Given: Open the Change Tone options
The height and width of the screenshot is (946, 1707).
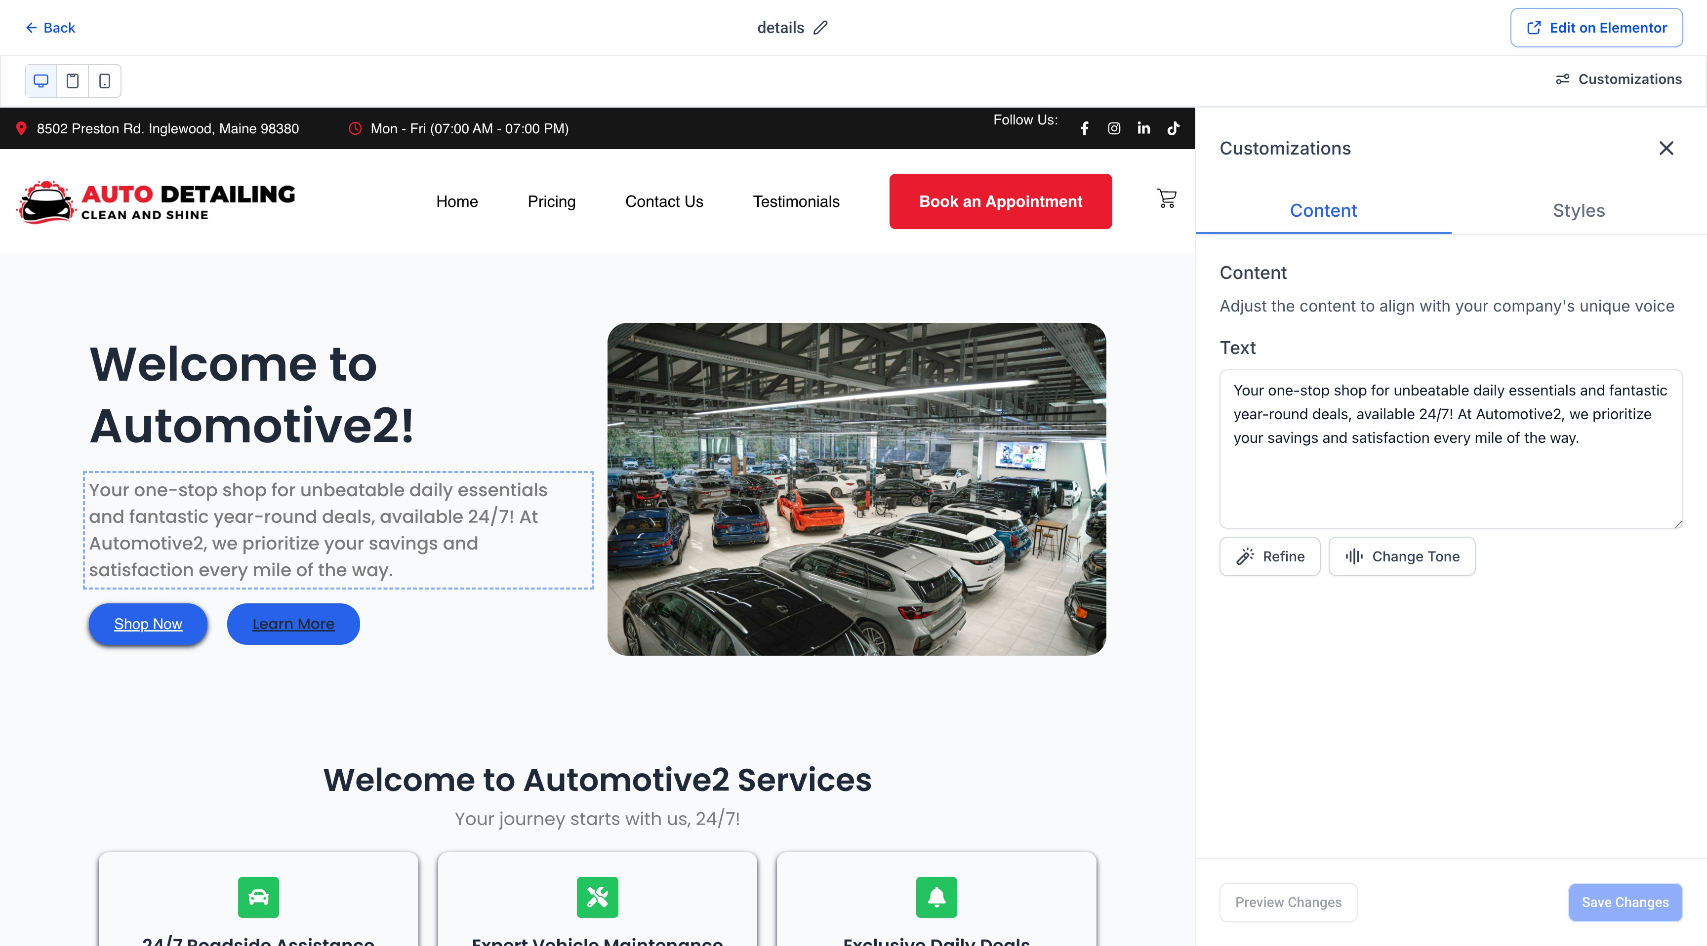Looking at the screenshot, I should coord(1402,556).
